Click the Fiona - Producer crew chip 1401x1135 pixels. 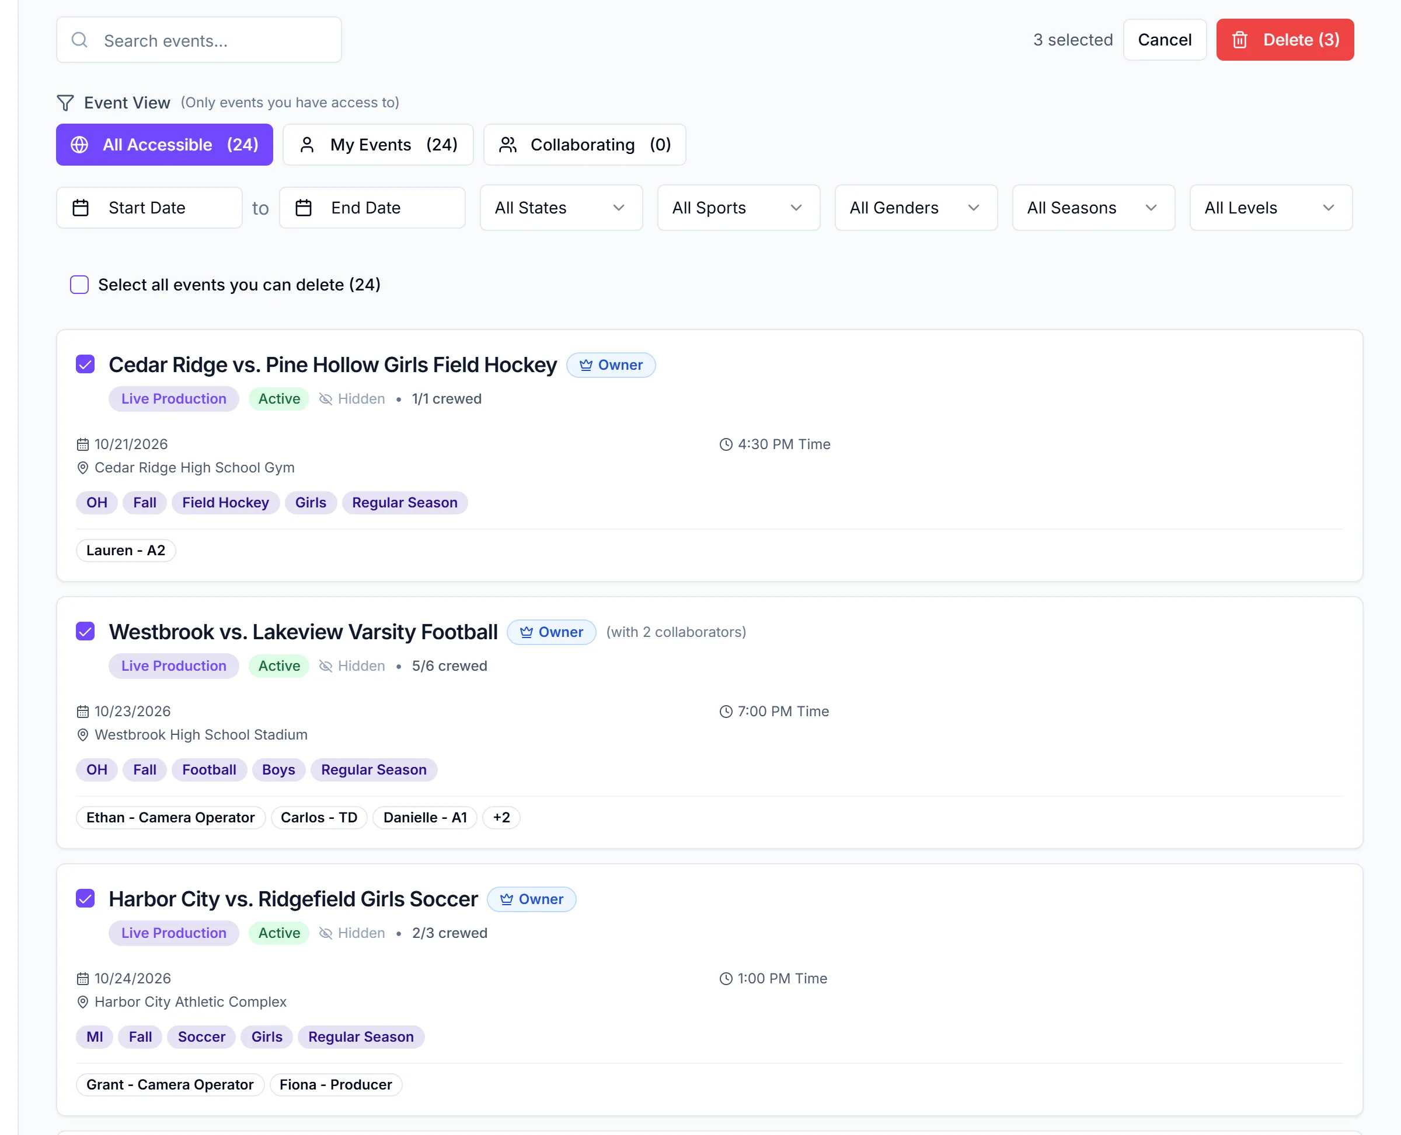coord(336,1085)
